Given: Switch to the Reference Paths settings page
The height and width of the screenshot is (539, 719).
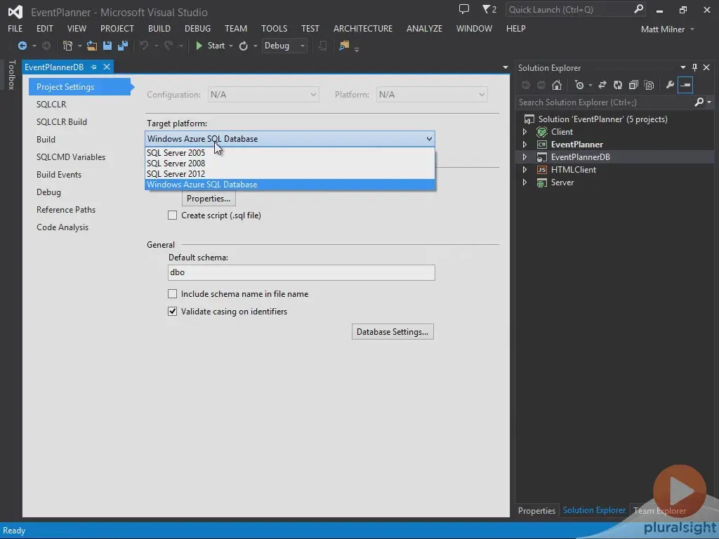Looking at the screenshot, I should coord(66,209).
